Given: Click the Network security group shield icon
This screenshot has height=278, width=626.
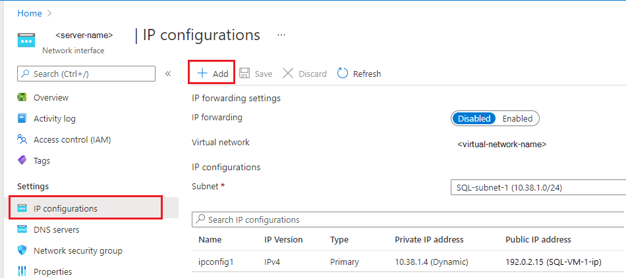Looking at the screenshot, I should click(22, 250).
